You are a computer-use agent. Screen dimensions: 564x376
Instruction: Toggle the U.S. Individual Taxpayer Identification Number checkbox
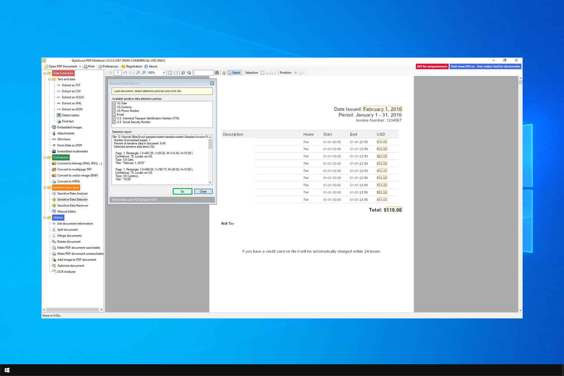pyautogui.click(x=114, y=118)
